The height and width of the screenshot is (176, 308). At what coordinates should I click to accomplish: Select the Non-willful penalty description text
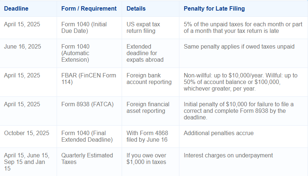coord(240,82)
